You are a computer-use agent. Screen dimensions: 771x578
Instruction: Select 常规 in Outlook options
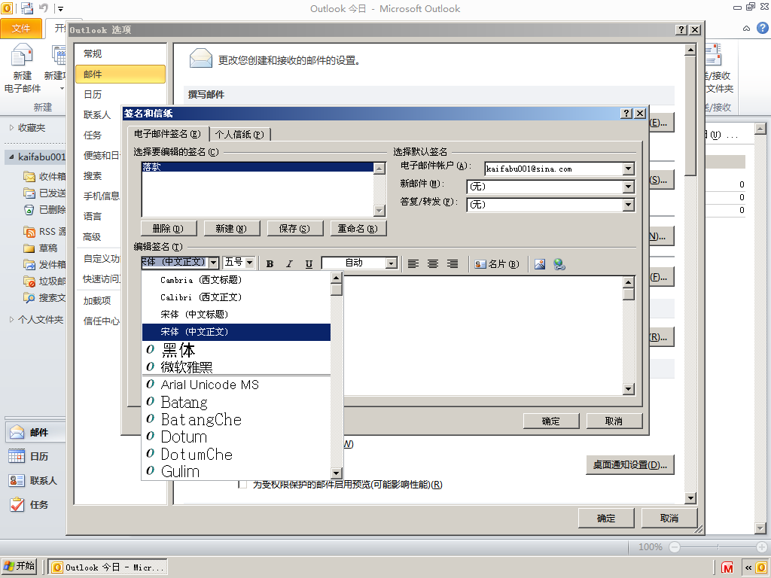point(120,53)
